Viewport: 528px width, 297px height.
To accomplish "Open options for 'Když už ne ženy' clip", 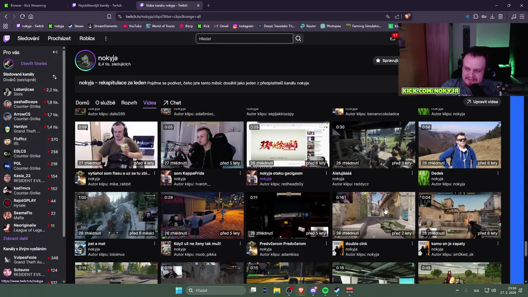I will (x=240, y=244).
